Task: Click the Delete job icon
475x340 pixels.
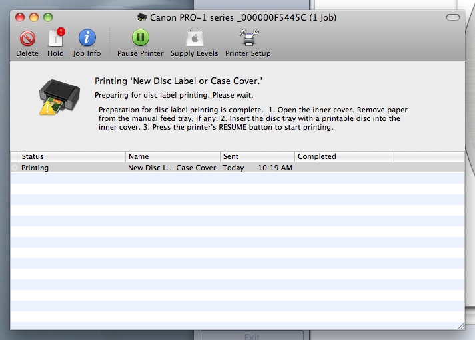Action: (27, 38)
